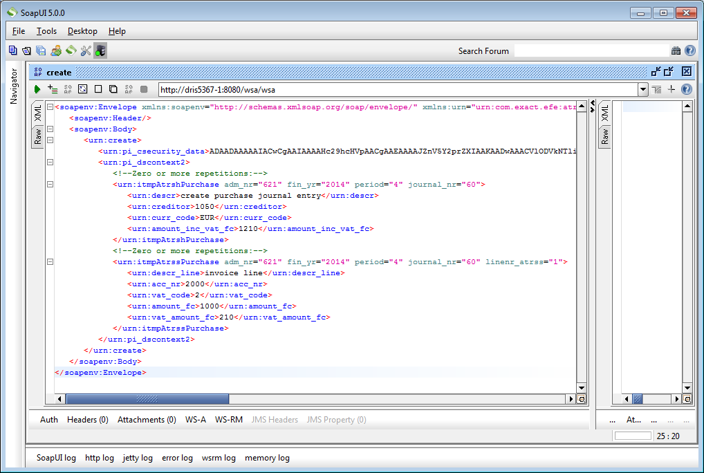
Task: Toggle the proxy server toolbar button
Action: pos(100,50)
